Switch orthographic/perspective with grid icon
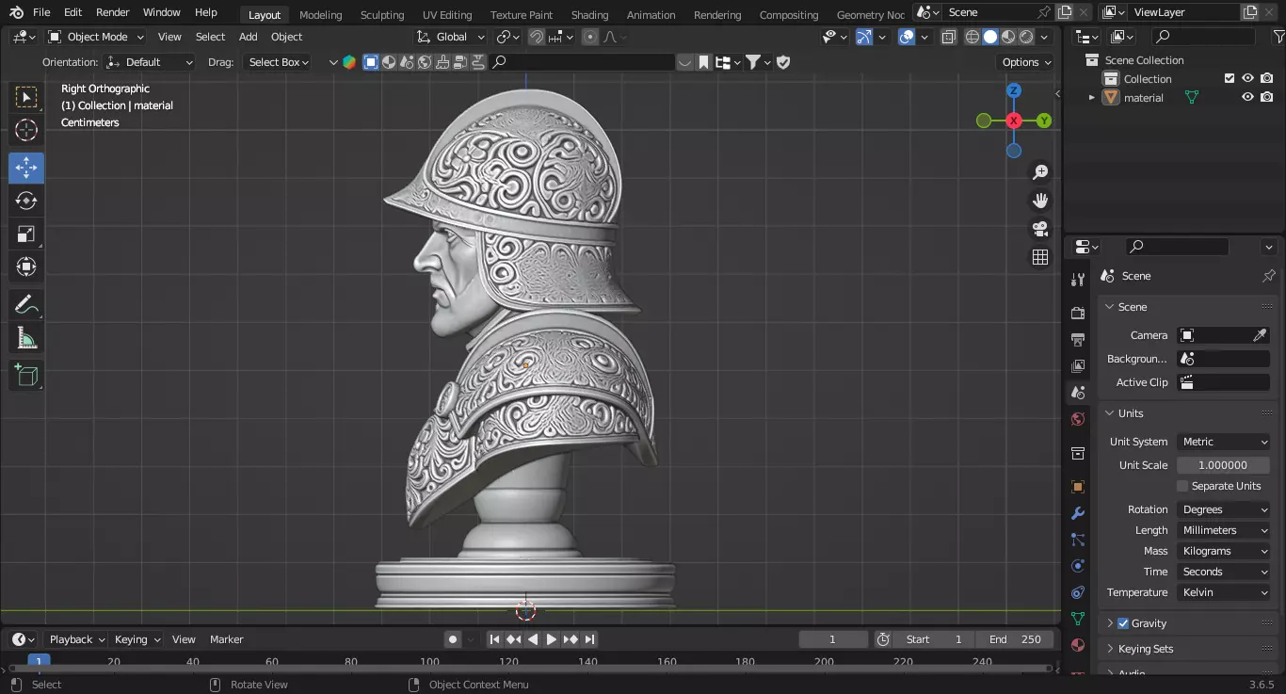1286x694 pixels. pos(1040,257)
